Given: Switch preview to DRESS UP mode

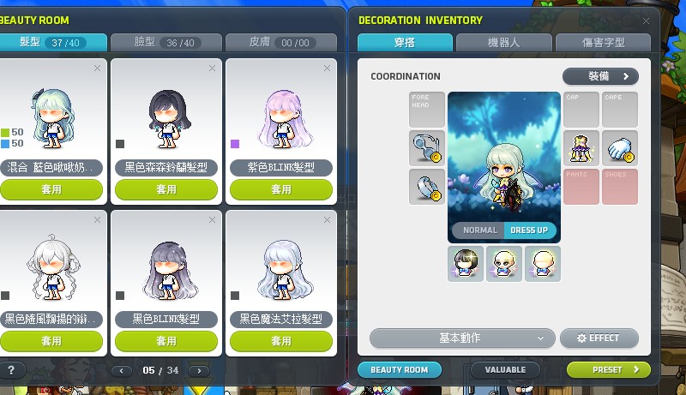Looking at the screenshot, I should pyautogui.click(x=529, y=230).
